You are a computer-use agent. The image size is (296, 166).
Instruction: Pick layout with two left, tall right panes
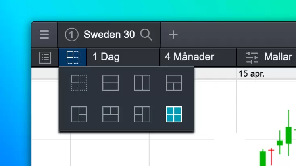pos(142,114)
